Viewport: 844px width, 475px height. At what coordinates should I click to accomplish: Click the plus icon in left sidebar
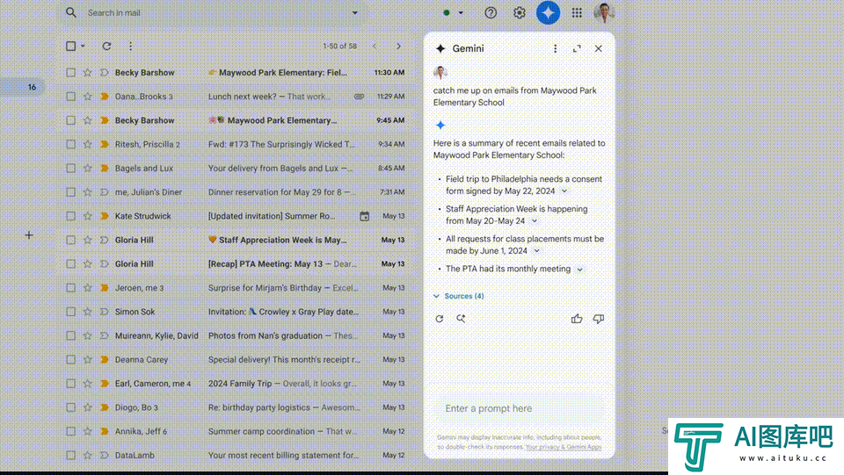pos(29,235)
